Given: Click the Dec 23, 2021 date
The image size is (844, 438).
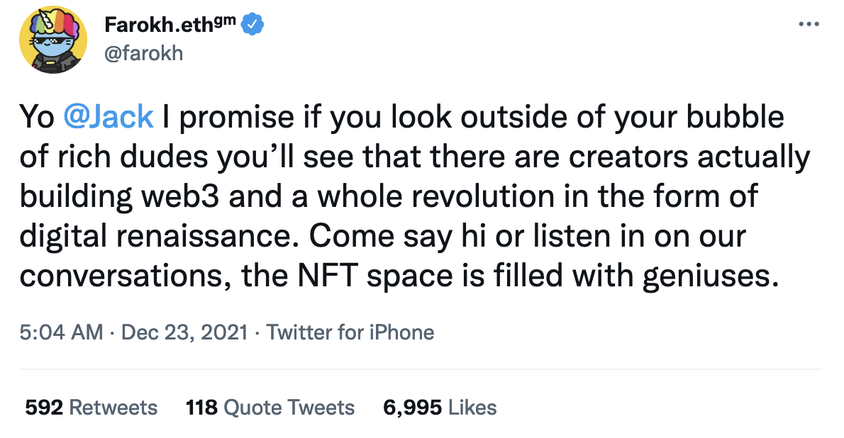Looking at the screenshot, I should [185, 332].
